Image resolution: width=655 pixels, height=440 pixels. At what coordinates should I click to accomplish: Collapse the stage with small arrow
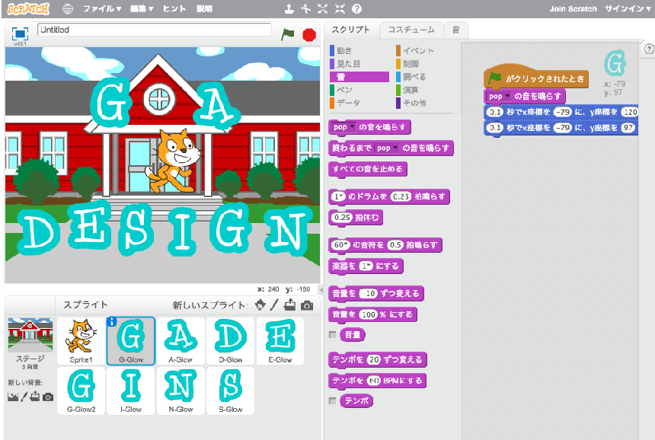pos(321,289)
